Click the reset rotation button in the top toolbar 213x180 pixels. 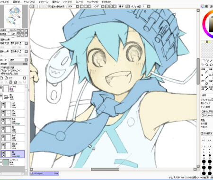tap(115, 6)
